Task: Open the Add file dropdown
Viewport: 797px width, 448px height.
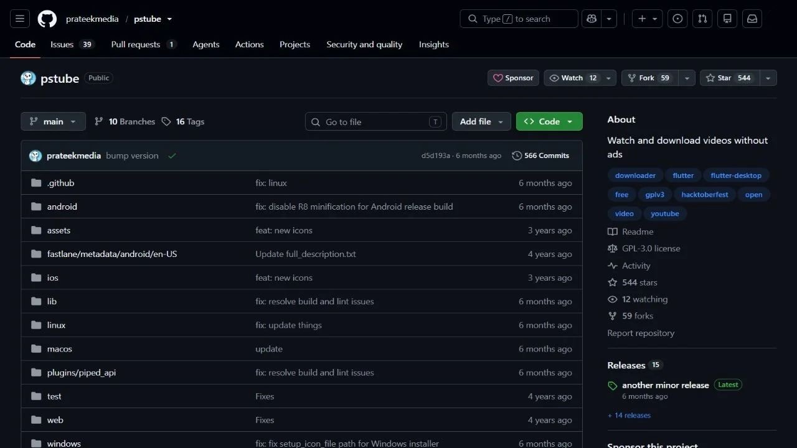Action: pyautogui.click(x=481, y=121)
